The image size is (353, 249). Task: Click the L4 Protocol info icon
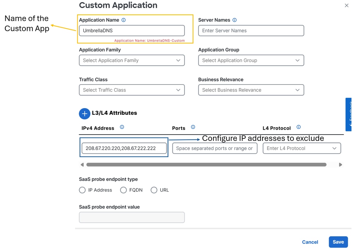click(299, 127)
